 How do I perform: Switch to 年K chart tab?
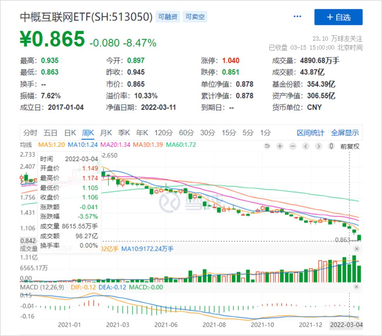(x=142, y=133)
